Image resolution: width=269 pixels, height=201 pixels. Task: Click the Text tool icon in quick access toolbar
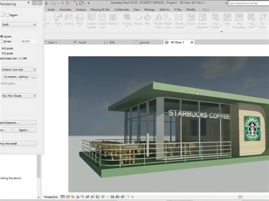pos(47,3)
